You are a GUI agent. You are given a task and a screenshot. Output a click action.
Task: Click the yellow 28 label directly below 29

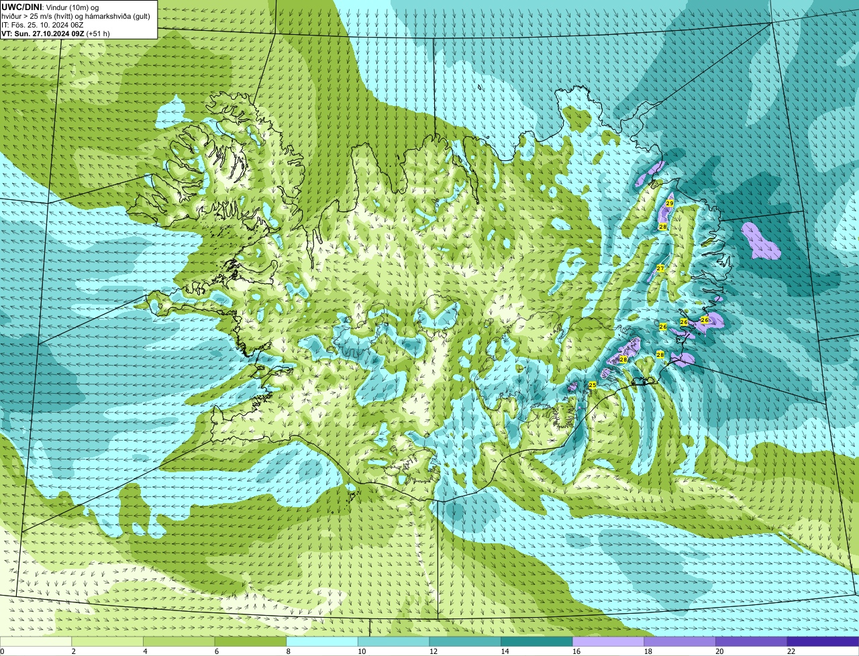[x=663, y=227]
